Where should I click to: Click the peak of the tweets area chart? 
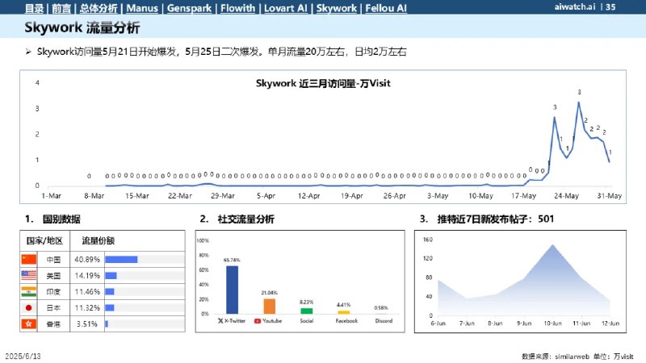552,245
